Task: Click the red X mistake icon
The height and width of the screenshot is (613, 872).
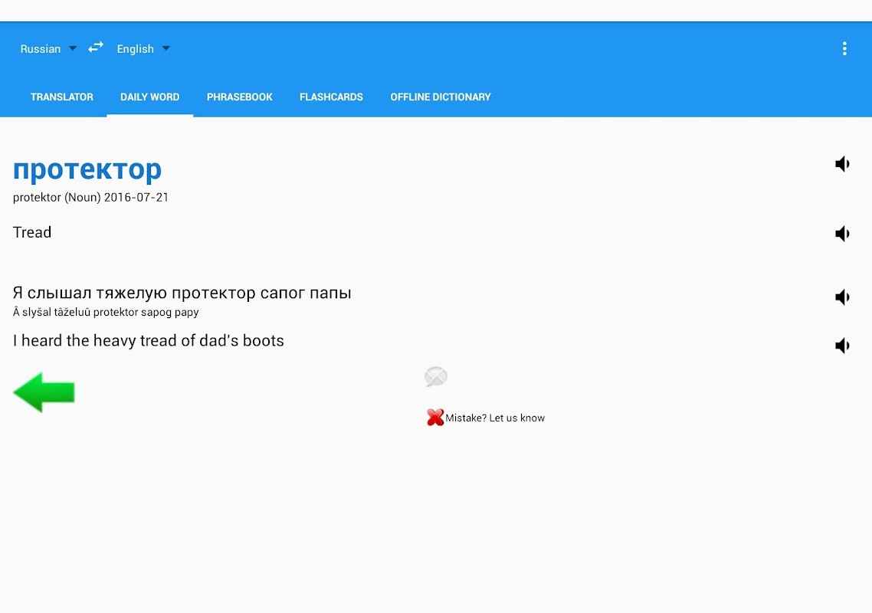Action: click(x=435, y=417)
